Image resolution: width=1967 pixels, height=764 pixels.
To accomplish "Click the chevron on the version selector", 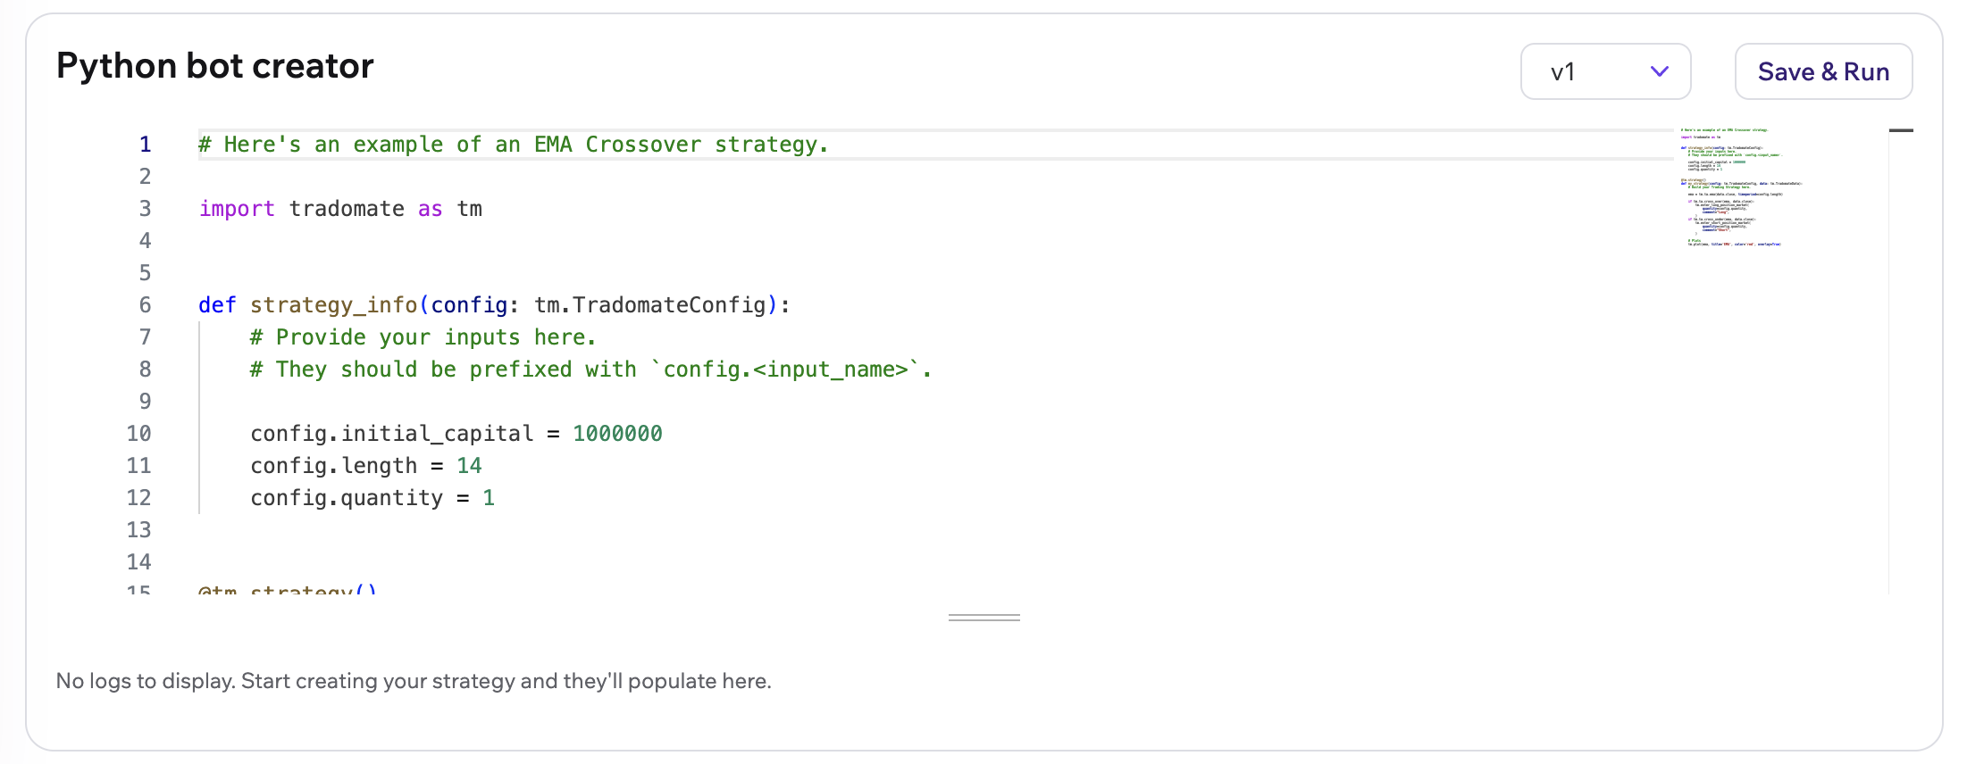I will tap(1660, 71).
